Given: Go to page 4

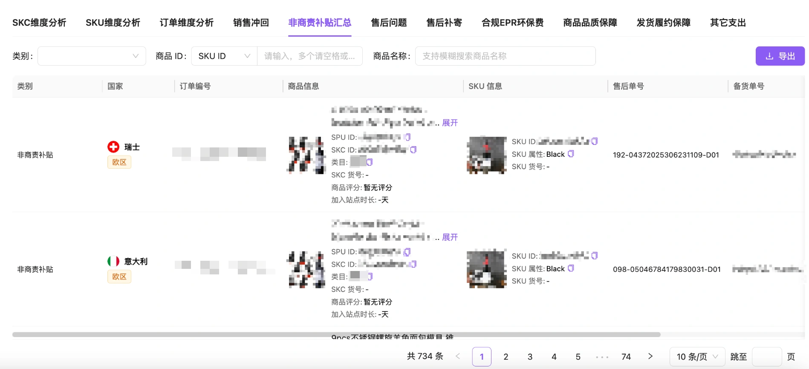Looking at the screenshot, I should click(x=554, y=357).
